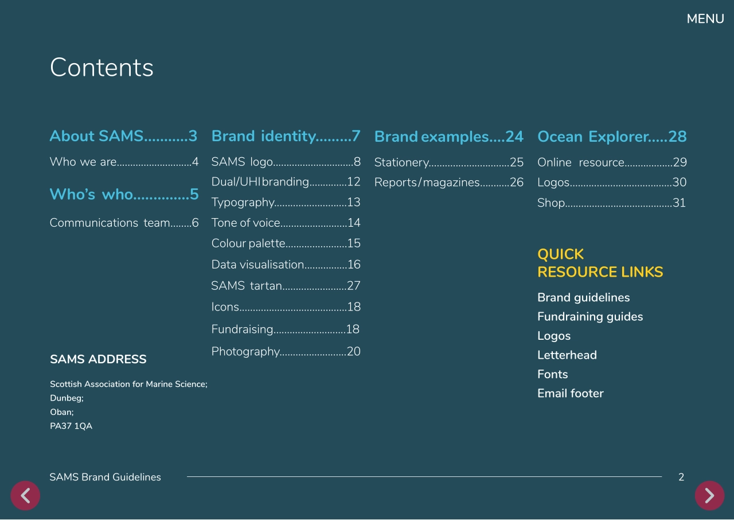Jump to Brand examples section
Image resolution: width=734 pixels, height=520 pixels.
[448, 137]
